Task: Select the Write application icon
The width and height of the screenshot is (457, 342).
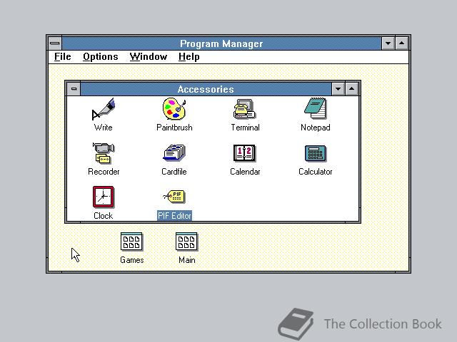Action: (x=104, y=109)
